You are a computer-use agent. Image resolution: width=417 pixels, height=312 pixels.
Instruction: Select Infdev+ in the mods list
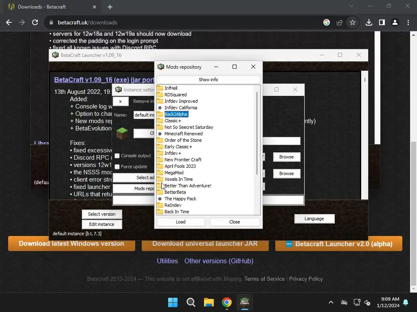pos(173,153)
